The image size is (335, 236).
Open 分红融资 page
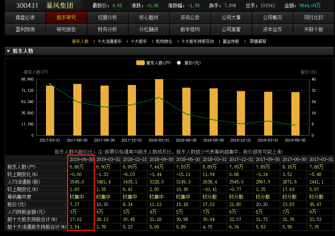coord(149,30)
